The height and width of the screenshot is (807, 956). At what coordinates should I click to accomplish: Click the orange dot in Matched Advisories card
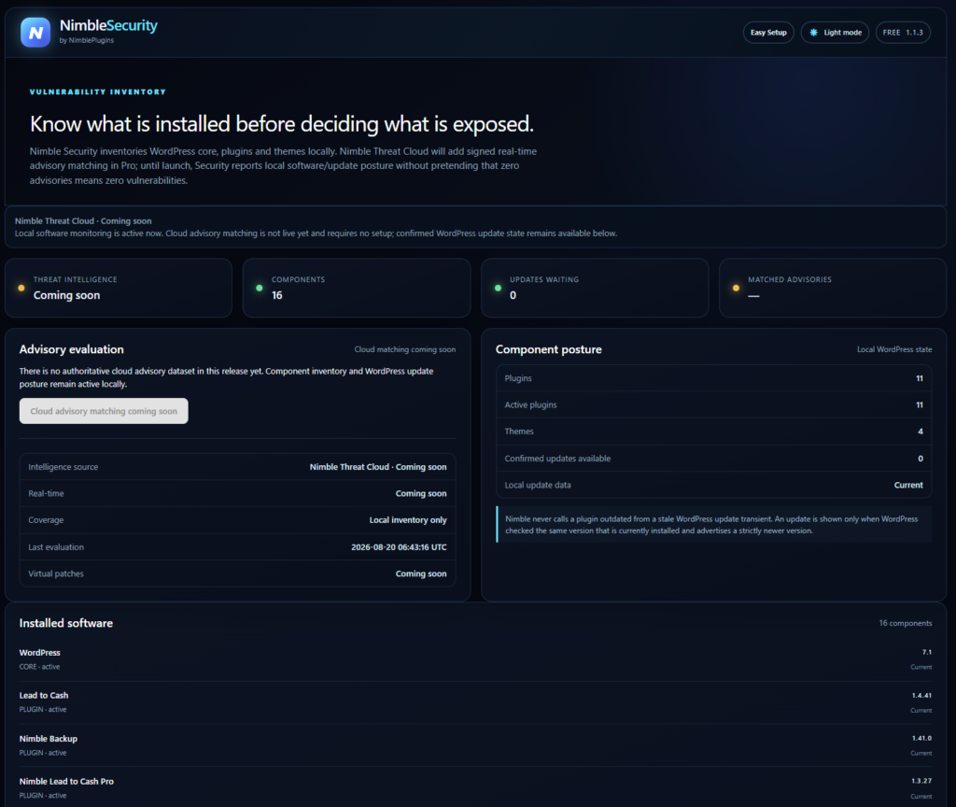coord(736,288)
